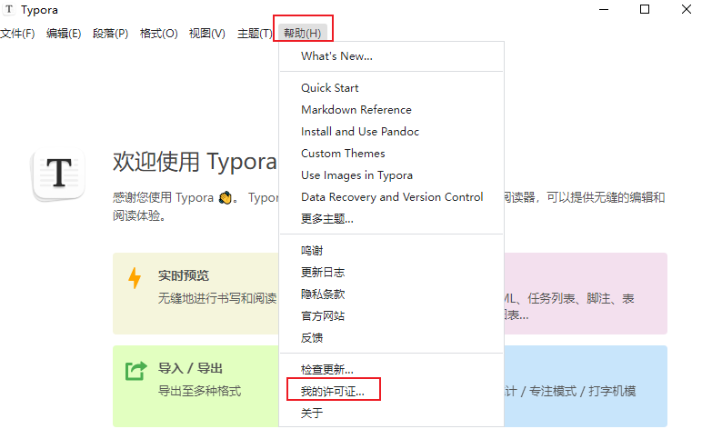Open the 段落(P) menu

pyautogui.click(x=110, y=34)
